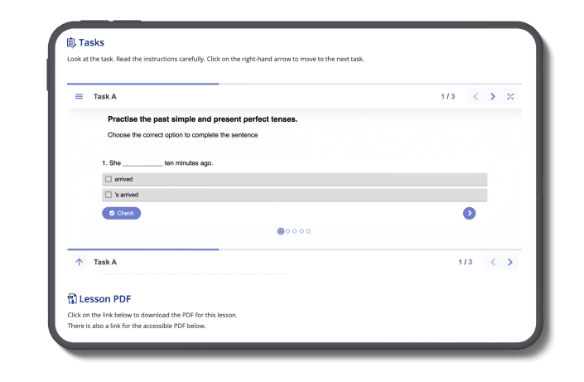Click the Task A label in bottom bar
The image size is (584, 382).
point(105,262)
